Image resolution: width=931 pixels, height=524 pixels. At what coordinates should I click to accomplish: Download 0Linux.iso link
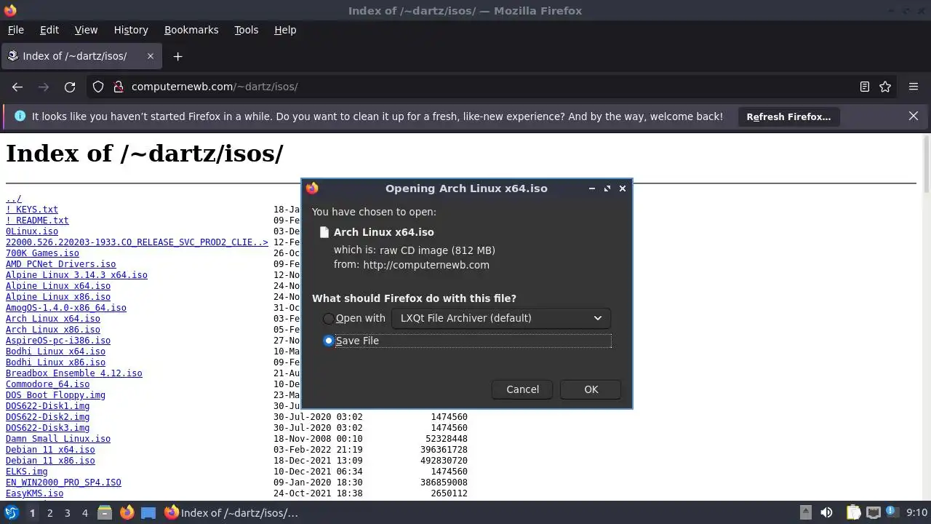click(x=32, y=231)
